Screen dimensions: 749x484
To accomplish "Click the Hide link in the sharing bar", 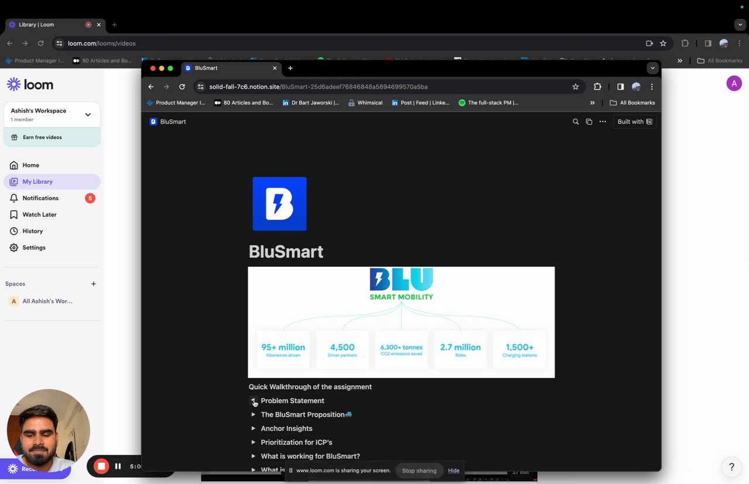I will (453, 471).
